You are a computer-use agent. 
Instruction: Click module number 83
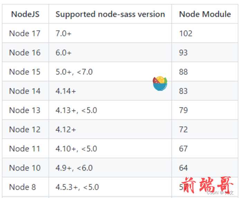183,91
